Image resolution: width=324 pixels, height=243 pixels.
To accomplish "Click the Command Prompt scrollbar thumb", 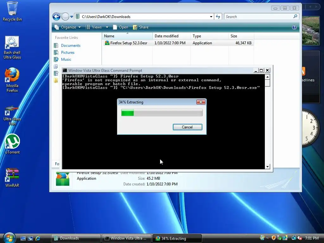I will pos(267,83).
